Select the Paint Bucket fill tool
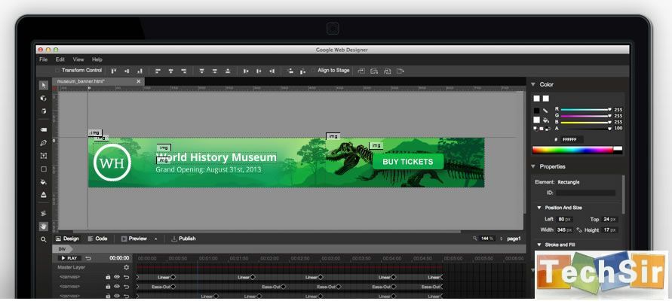The image size is (672, 304). (x=43, y=182)
